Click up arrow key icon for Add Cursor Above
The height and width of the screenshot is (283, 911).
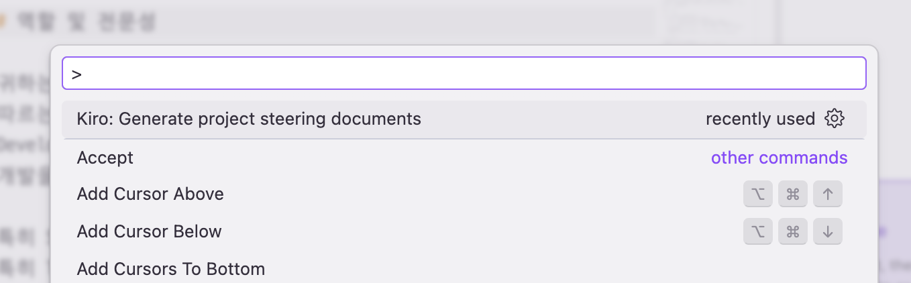click(828, 194)
